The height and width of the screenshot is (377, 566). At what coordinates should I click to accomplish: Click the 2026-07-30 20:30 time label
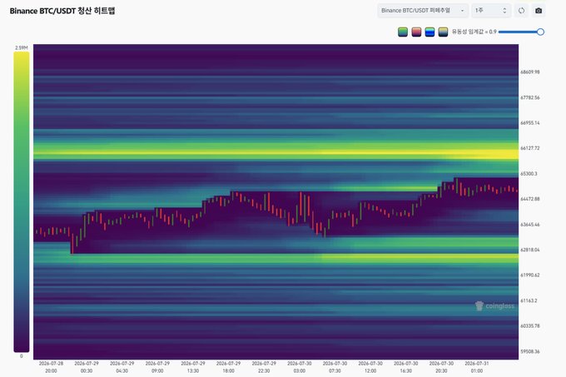coord(441,367)
